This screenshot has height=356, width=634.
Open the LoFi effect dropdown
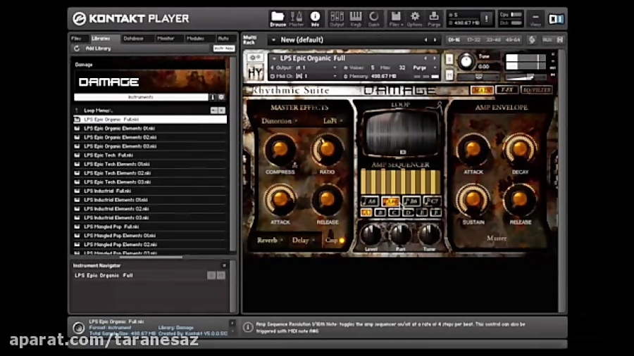[x=333, y=121]
